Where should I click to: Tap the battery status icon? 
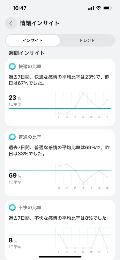(108, 8)
